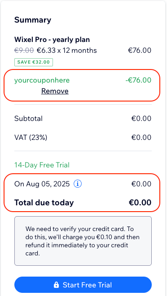The height and width of the screenshot is (296, 167).
Task: Click the Wixel Pro - yearly plan title
Action: tap(52, 40)
